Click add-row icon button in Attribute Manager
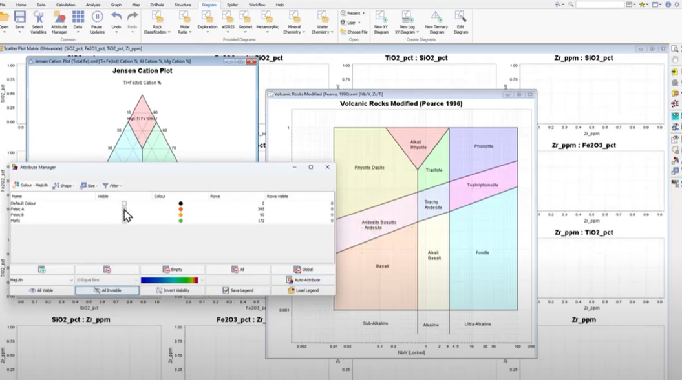The height and width of the screenshot is (380, 682). point(42,270)
